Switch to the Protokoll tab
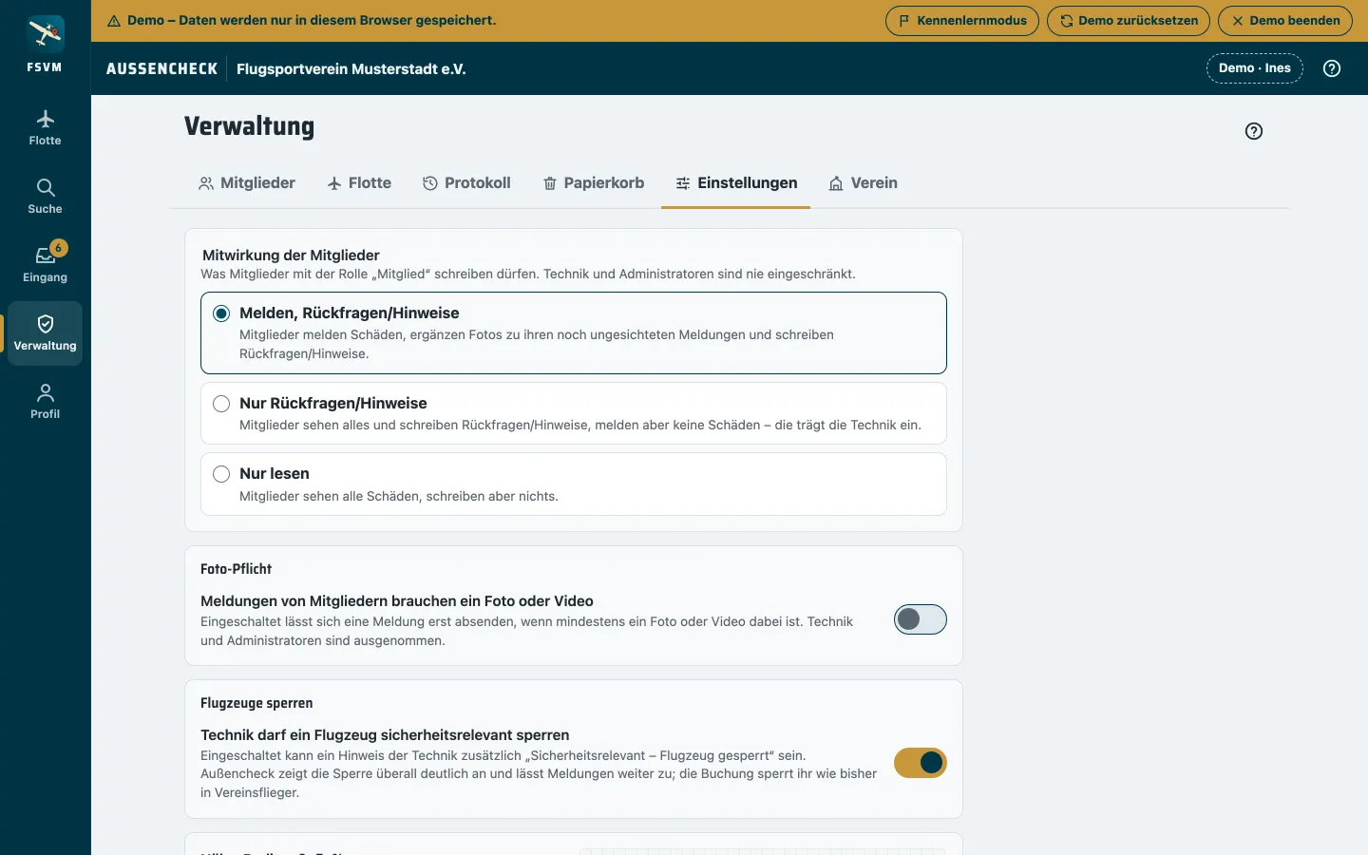This screenshot has height=855, width=1368. (466, 183)
